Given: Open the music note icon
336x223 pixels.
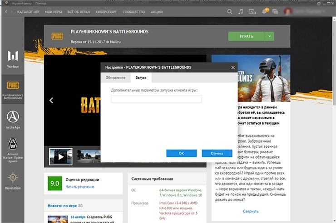Looking at the screenshot, I should (x=241, y=11).
